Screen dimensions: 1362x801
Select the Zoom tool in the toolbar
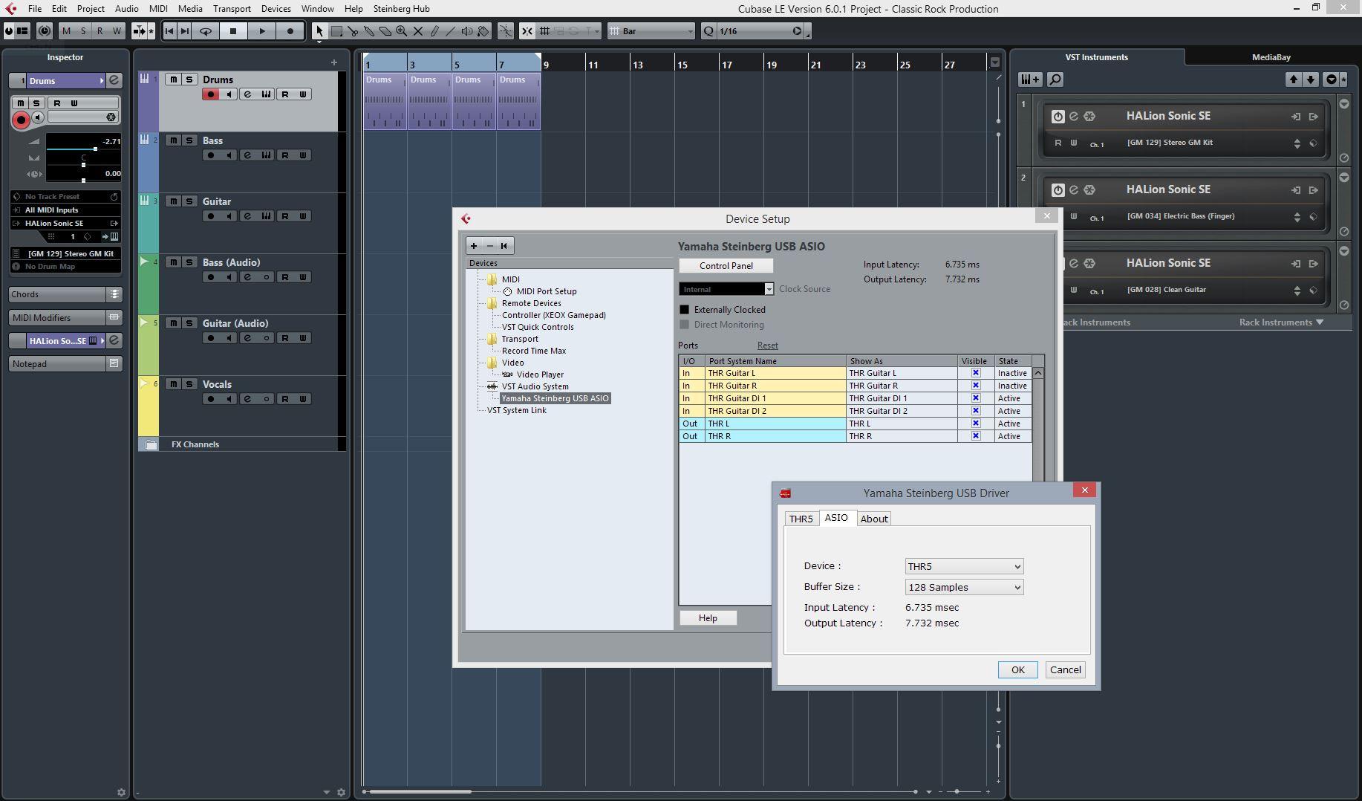point(402,31)
